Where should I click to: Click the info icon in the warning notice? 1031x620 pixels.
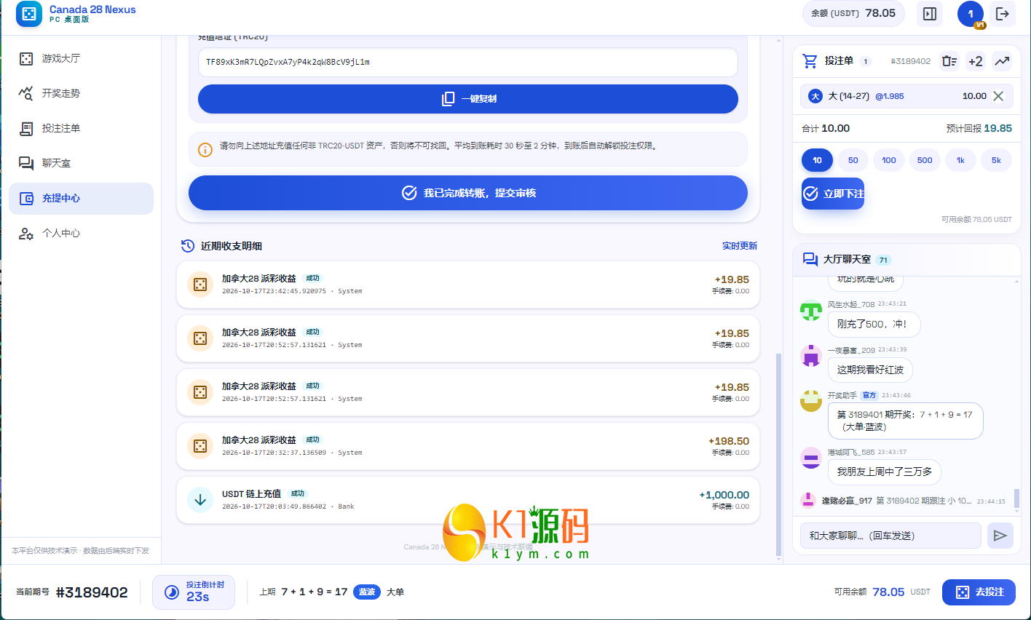click(205, 149)
